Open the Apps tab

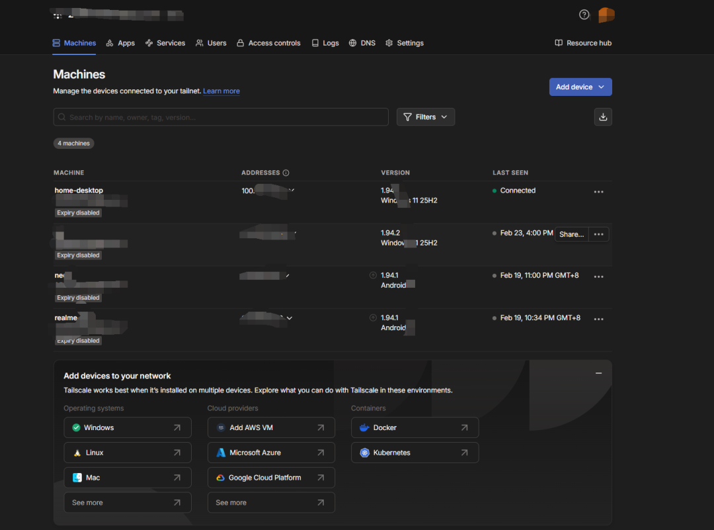coord(120,43)
